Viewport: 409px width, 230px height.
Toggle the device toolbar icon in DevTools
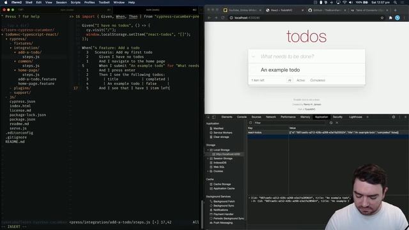click(x=213, y=117)
